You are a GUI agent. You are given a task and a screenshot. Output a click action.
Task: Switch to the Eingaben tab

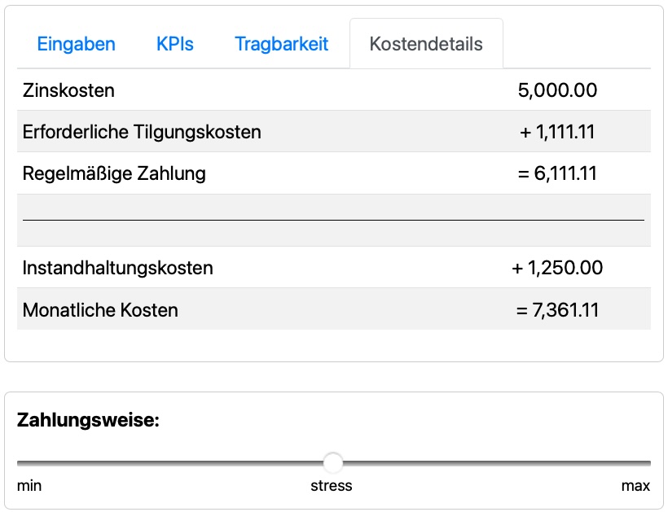pyautogui.click(x=76, y=44)
